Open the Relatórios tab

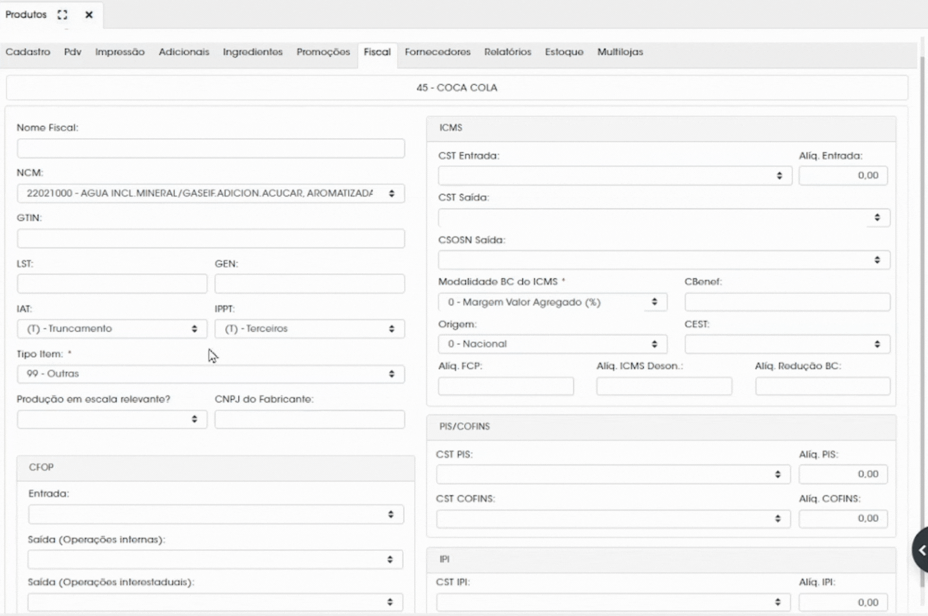pos(507,52)
